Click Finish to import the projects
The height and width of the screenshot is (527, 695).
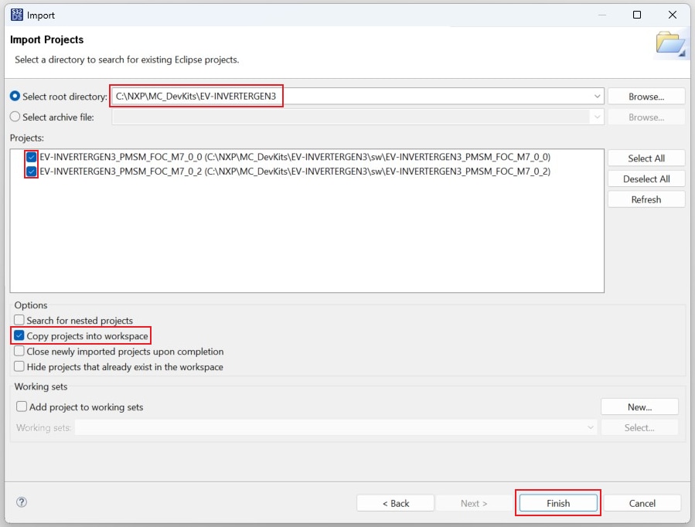(x=557, y=503)
